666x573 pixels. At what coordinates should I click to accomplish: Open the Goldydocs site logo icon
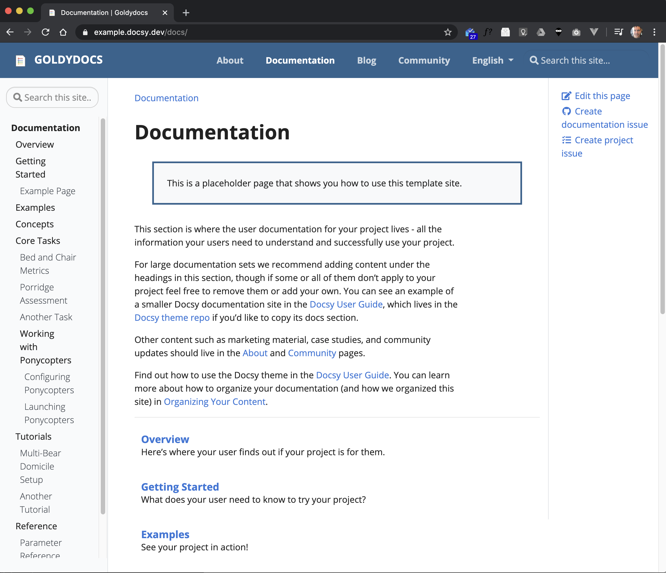click(20, 60)
